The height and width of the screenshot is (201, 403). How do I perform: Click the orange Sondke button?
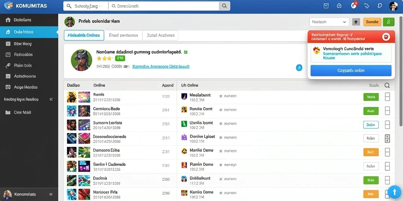click(x=372, y=22)
